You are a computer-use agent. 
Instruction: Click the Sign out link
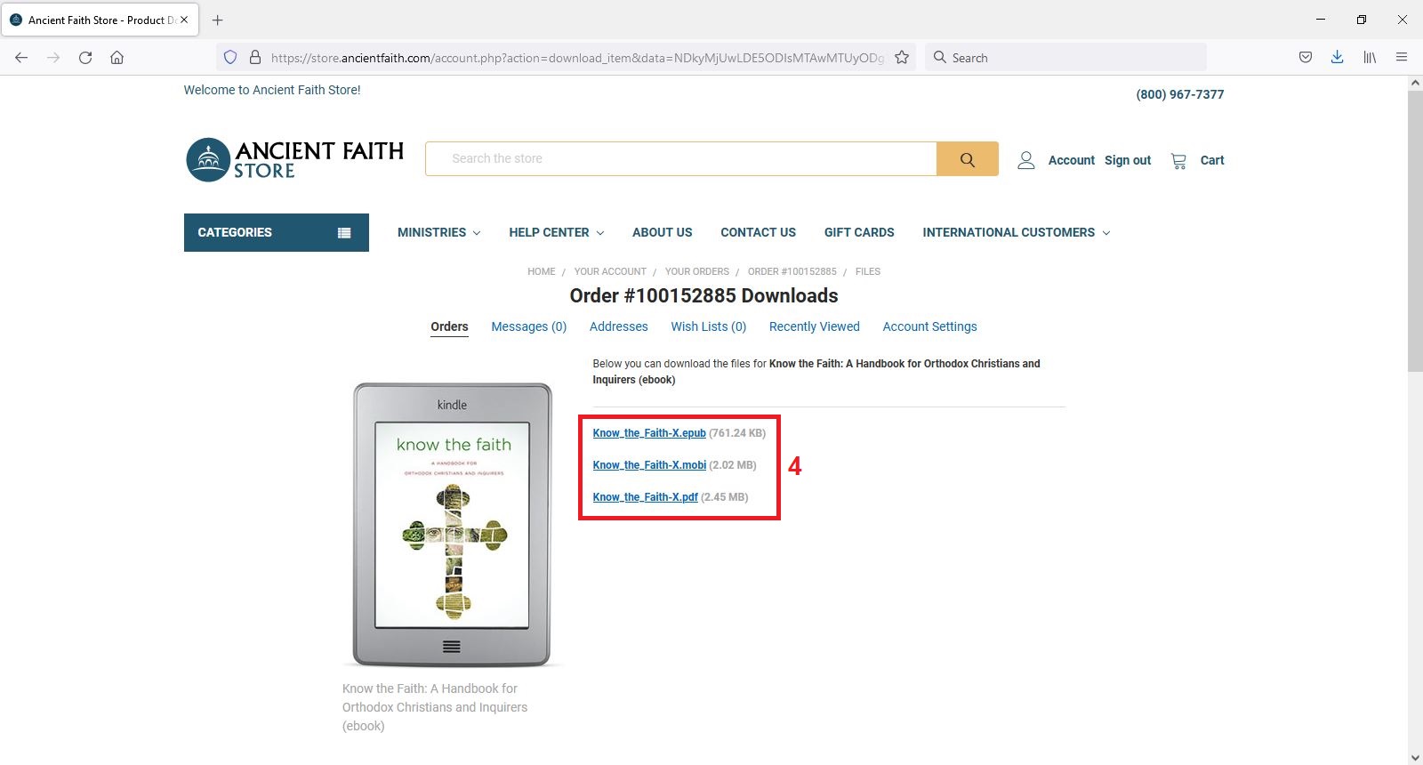tap(1127, 160)
